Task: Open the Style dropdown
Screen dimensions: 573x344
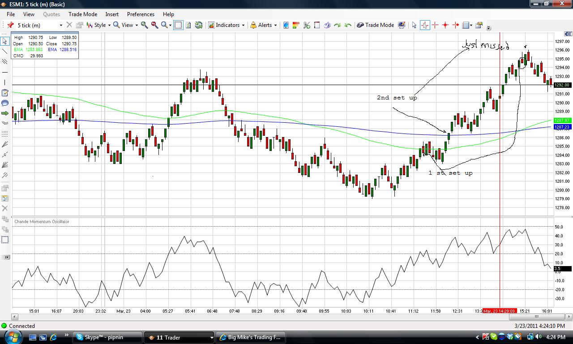Action: pyautogui.click(x=98, y=25)
